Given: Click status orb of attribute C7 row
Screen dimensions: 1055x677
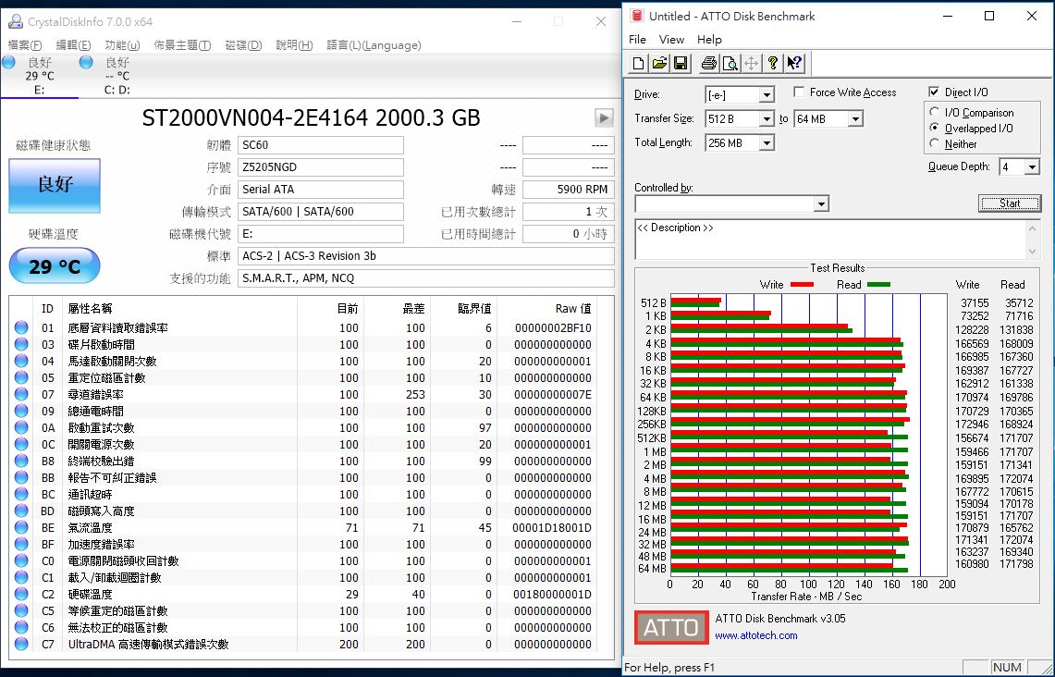Looking at the screenshot, I should pos(21,644).
